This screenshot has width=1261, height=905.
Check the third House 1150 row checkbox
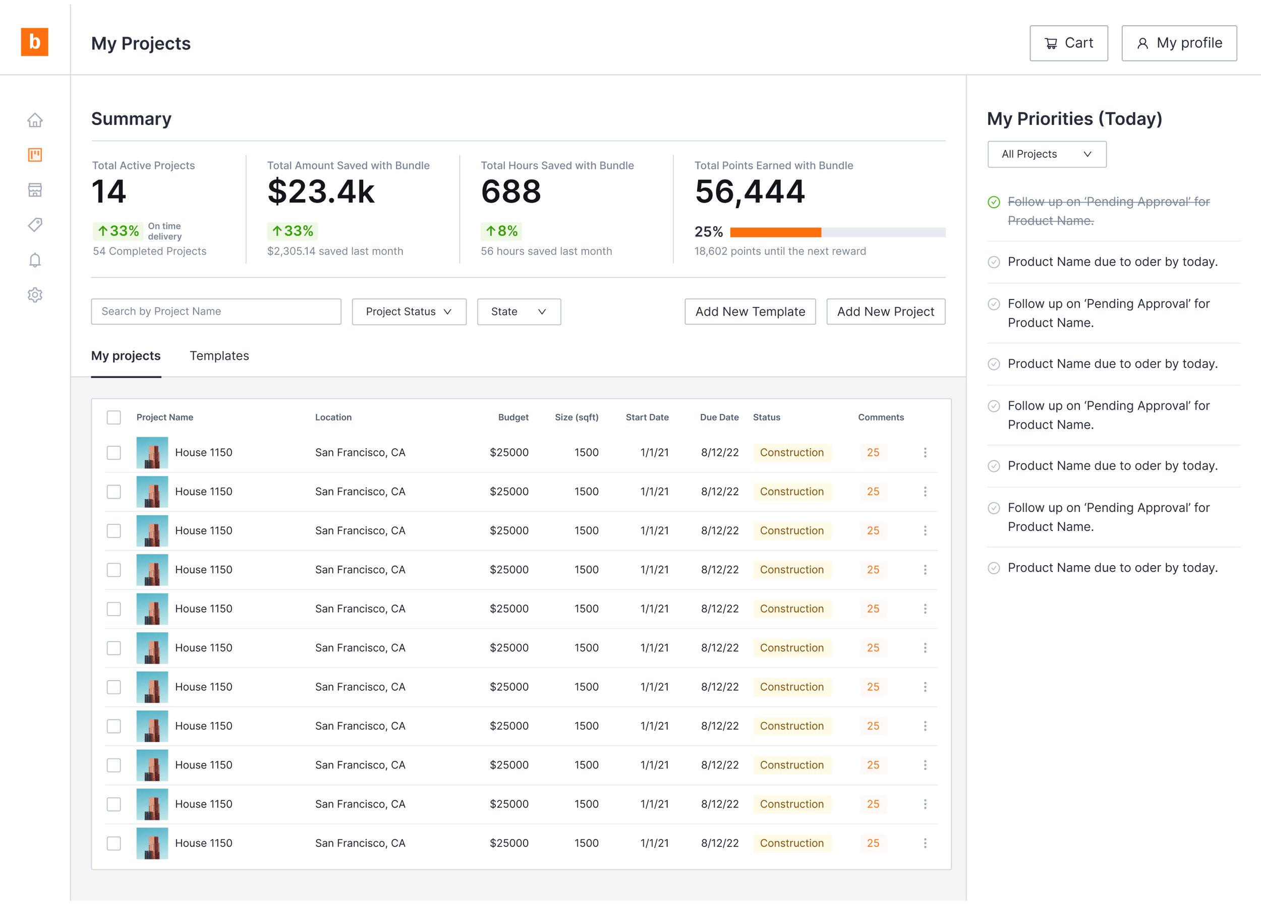tap(113, 531)
